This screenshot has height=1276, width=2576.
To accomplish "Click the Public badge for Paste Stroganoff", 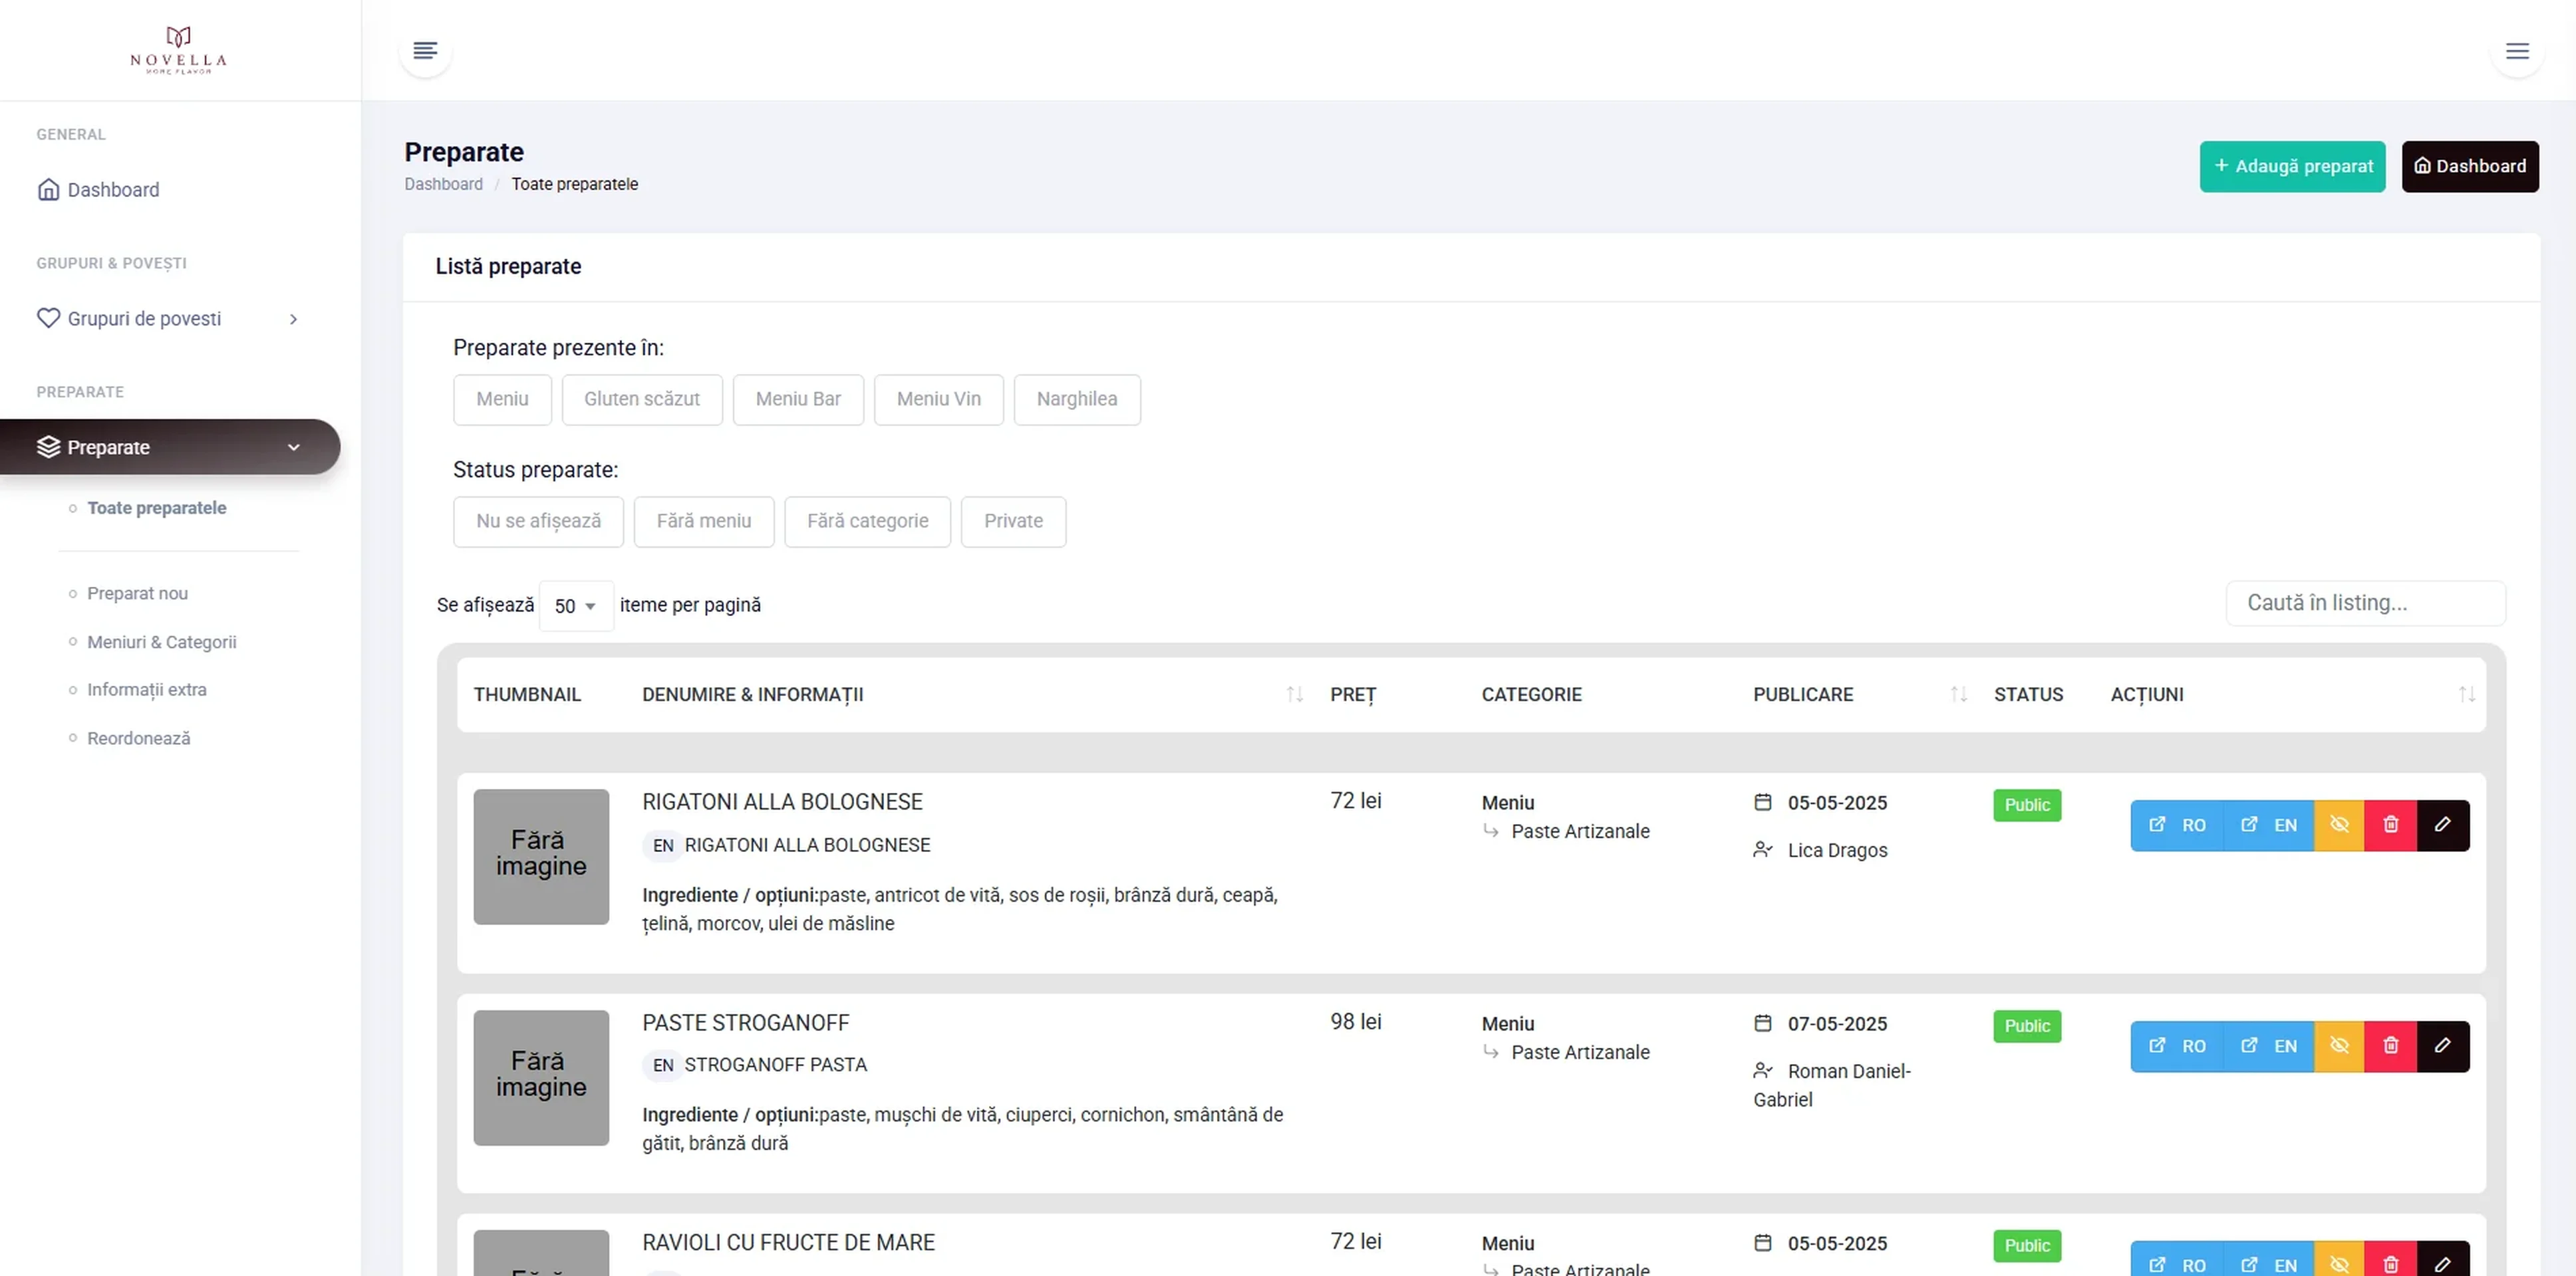I will (2027, 1026).
